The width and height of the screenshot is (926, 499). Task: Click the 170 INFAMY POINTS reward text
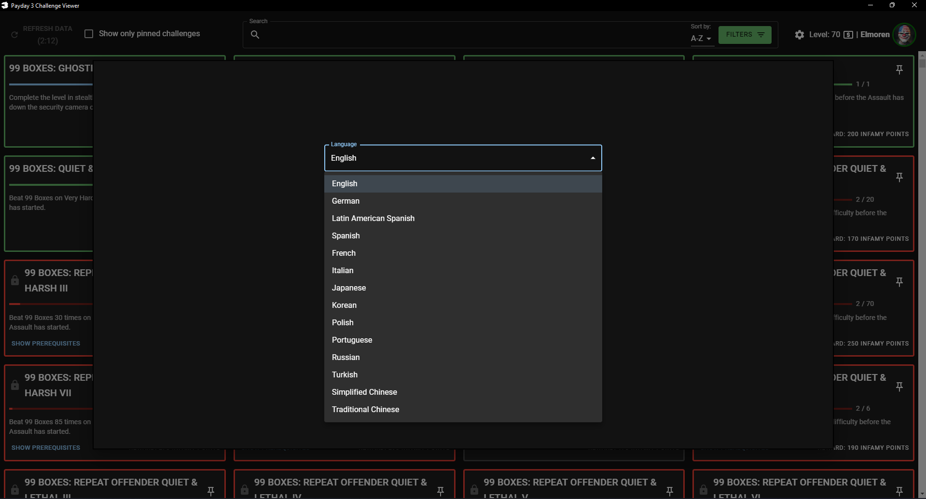[878, 239]
